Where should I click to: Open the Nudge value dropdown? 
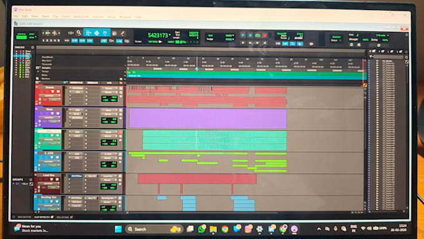pyautogui.click(x=233, y=39)
